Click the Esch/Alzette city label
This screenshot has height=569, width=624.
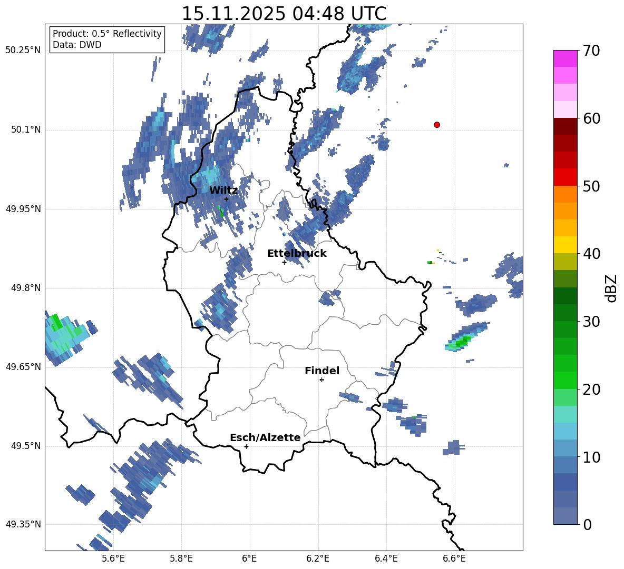pyautogui.click(x=266, y=437)
